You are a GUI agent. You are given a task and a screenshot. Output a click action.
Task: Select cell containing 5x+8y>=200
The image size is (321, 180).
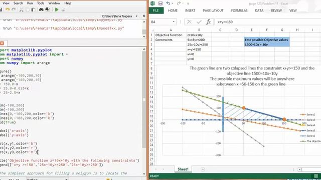(x=199, y=40)
